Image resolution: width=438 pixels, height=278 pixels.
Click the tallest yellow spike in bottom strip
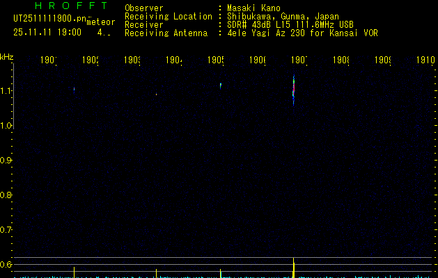click(294, 267)
